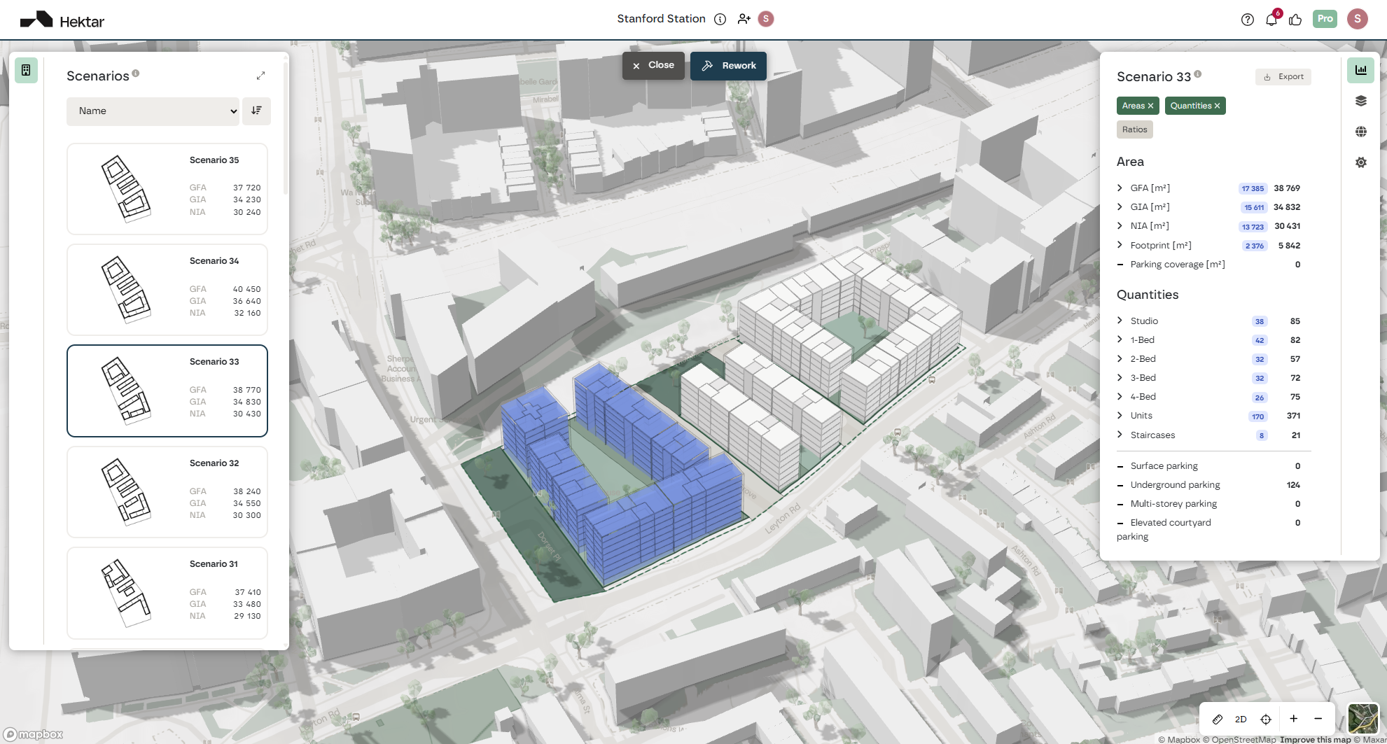Image resolution: width=1387 pixels, height=744 pixels.
Task: Select the Scenario 35 card
Action: pyautogui.click(x=167, y=189)
